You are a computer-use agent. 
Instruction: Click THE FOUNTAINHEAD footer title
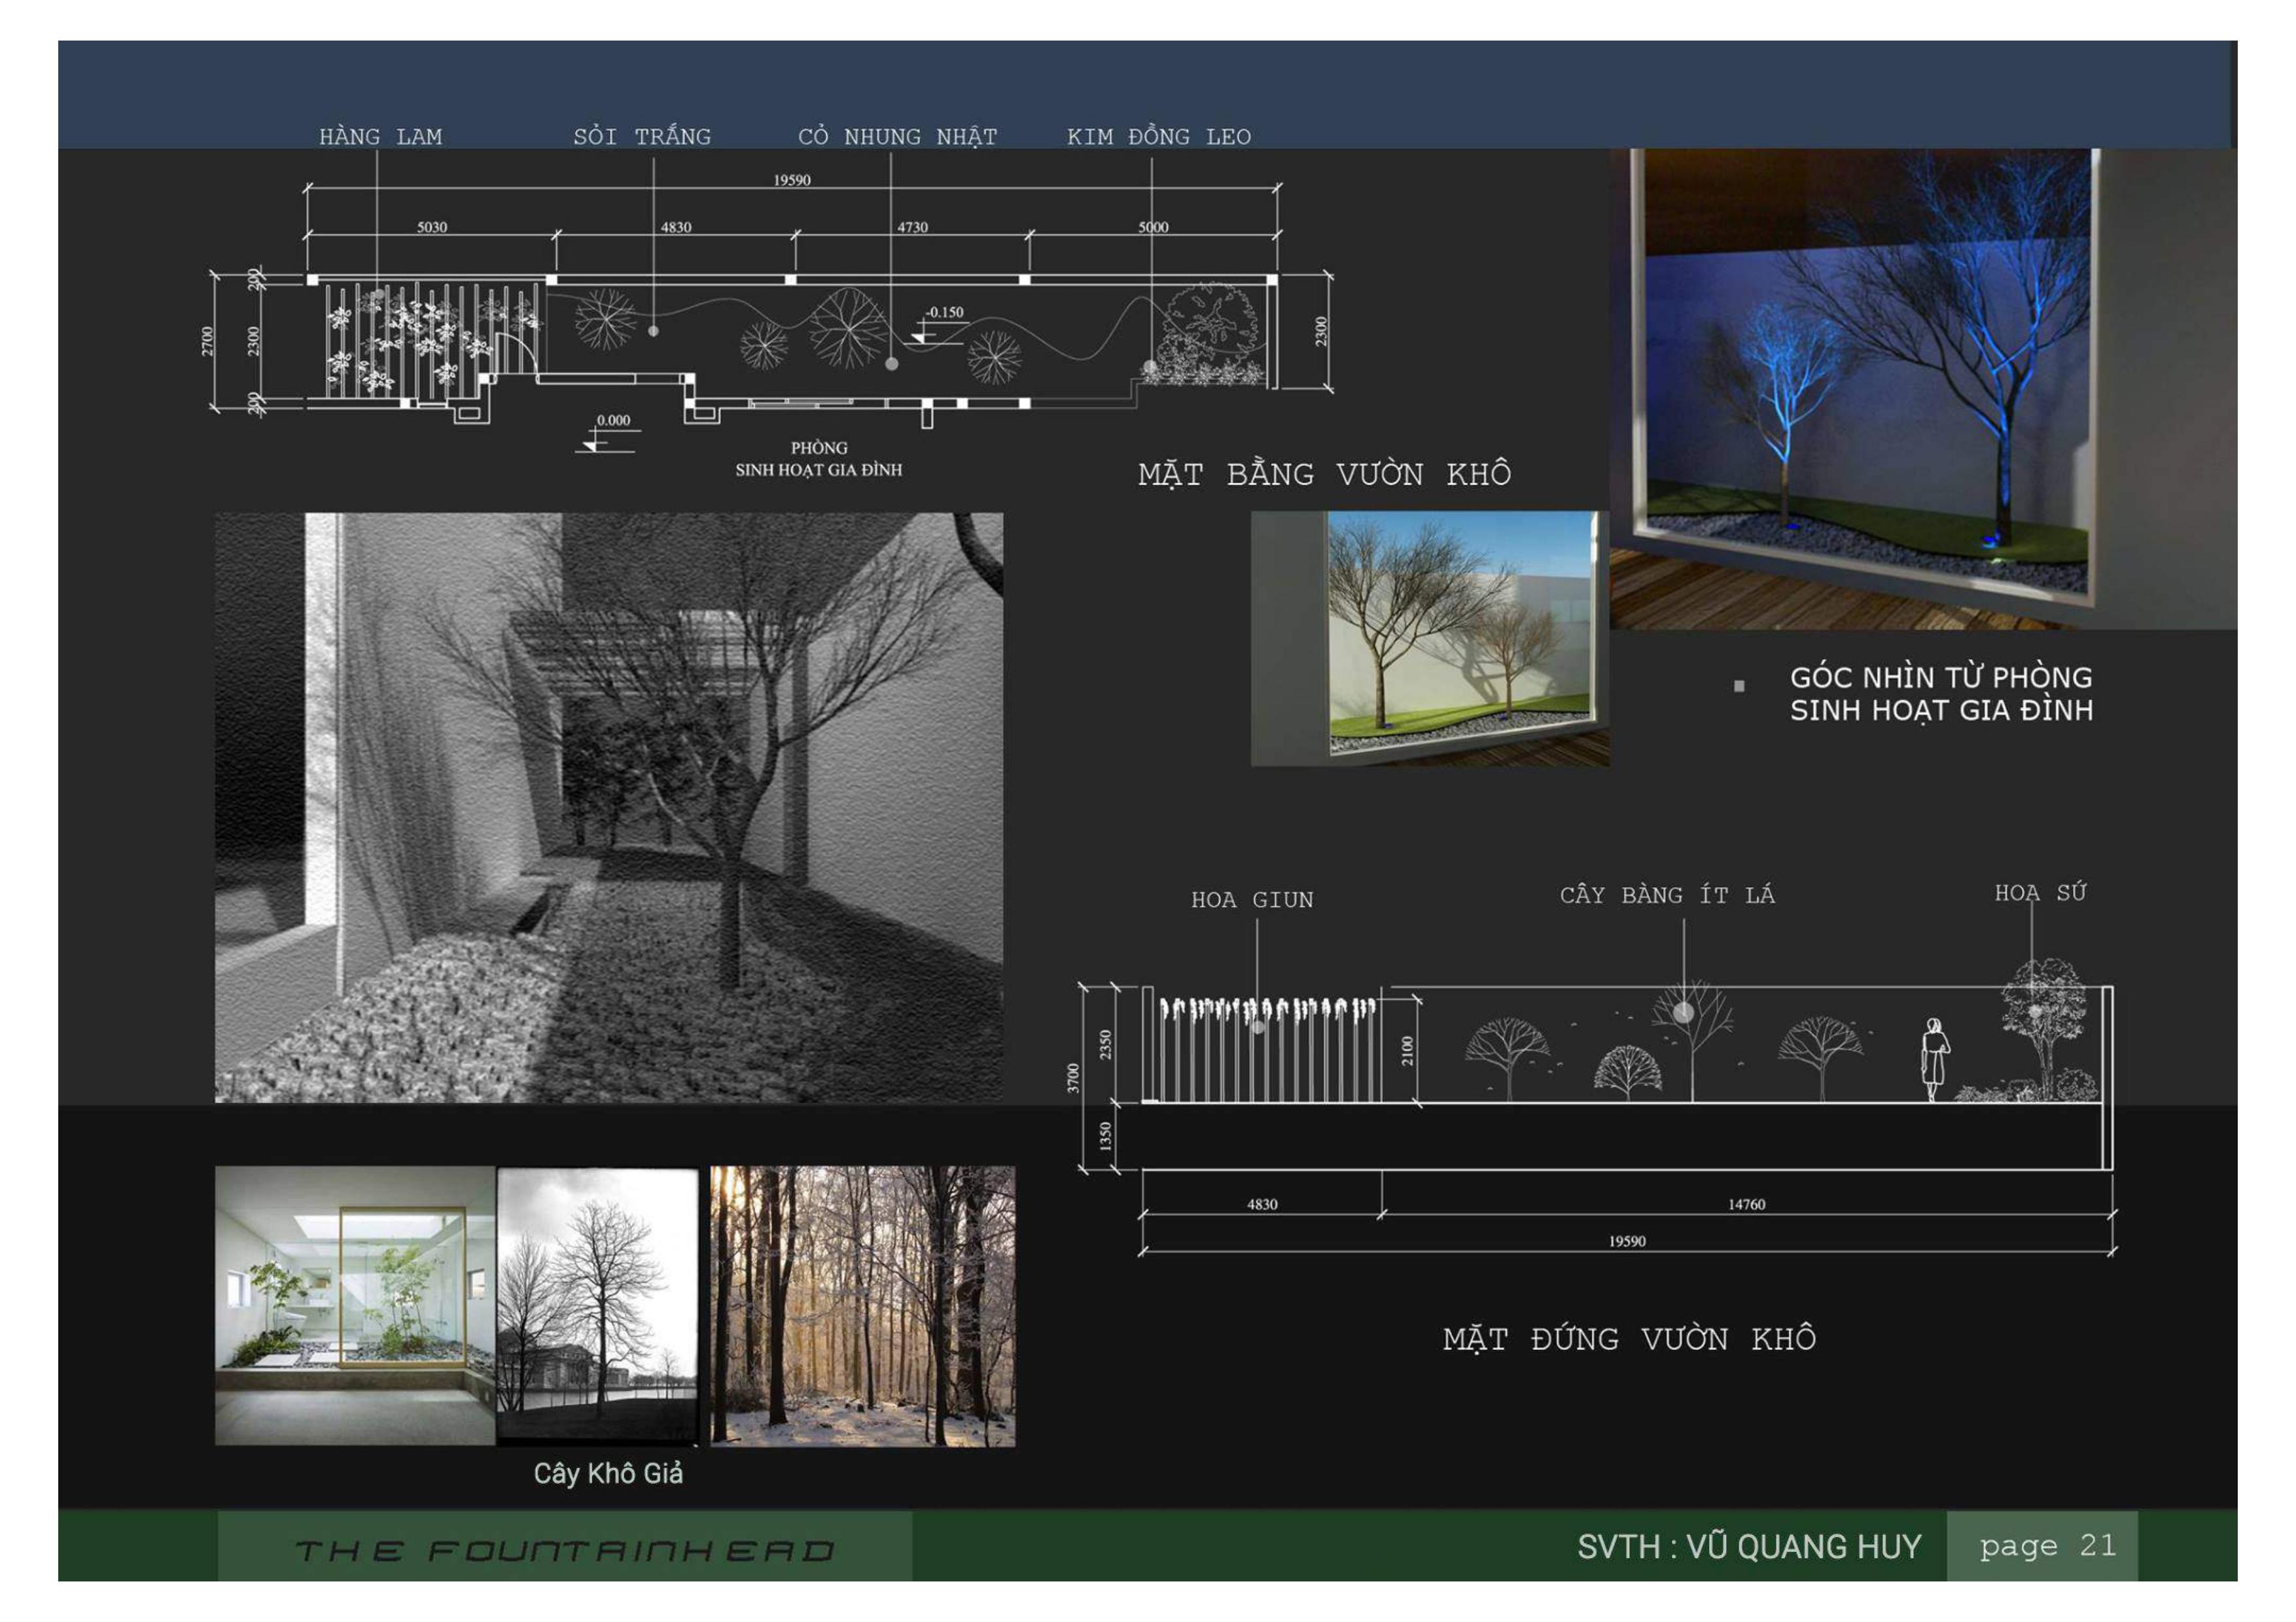[565, 1550]
